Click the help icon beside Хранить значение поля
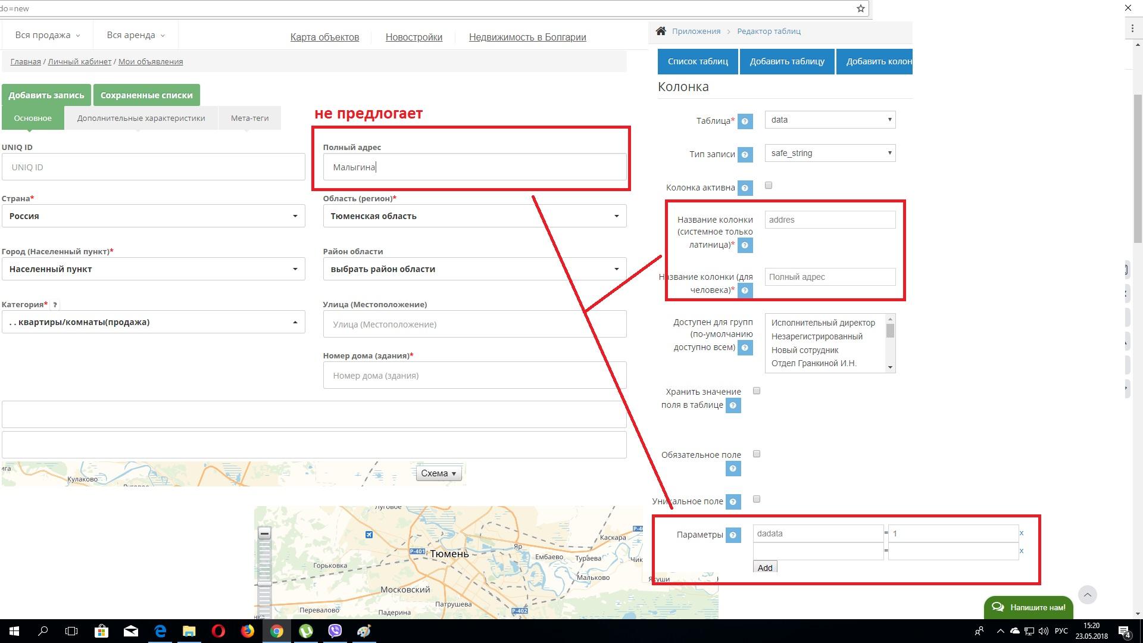The image size is (1143, 643). 733,405
